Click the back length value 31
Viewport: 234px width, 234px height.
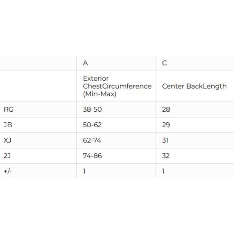coord(165,140)
